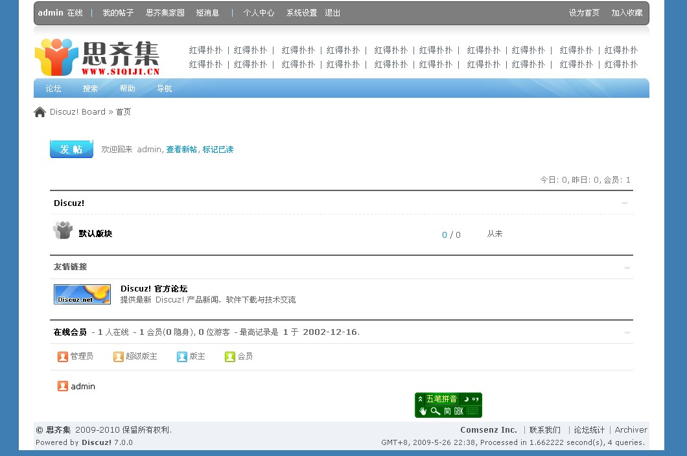Collapse the 在线会员 section
The image size is (687, 456).
tap(627, 332)
